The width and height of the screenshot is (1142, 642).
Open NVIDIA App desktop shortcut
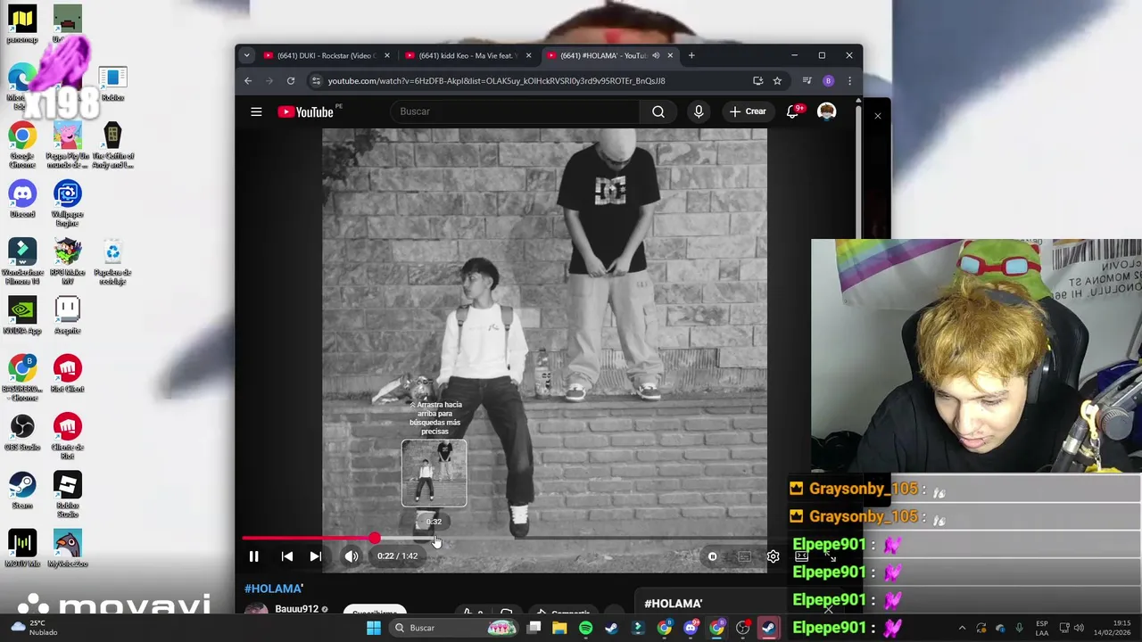(22, 316)
